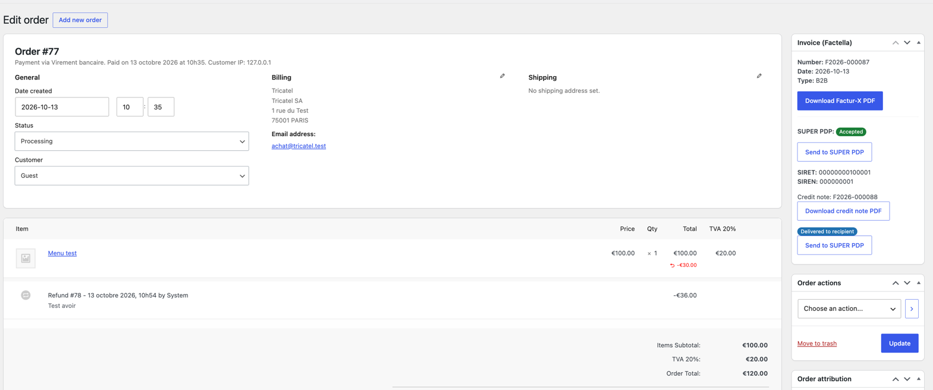Collapse the Order actions panel
The image size is (933, 390).
coord(919,283)
